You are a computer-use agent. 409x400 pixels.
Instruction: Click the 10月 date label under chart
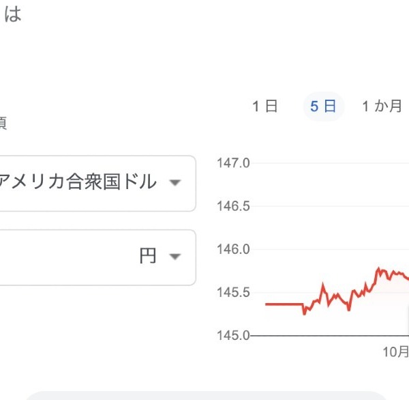tap(395, 352)
